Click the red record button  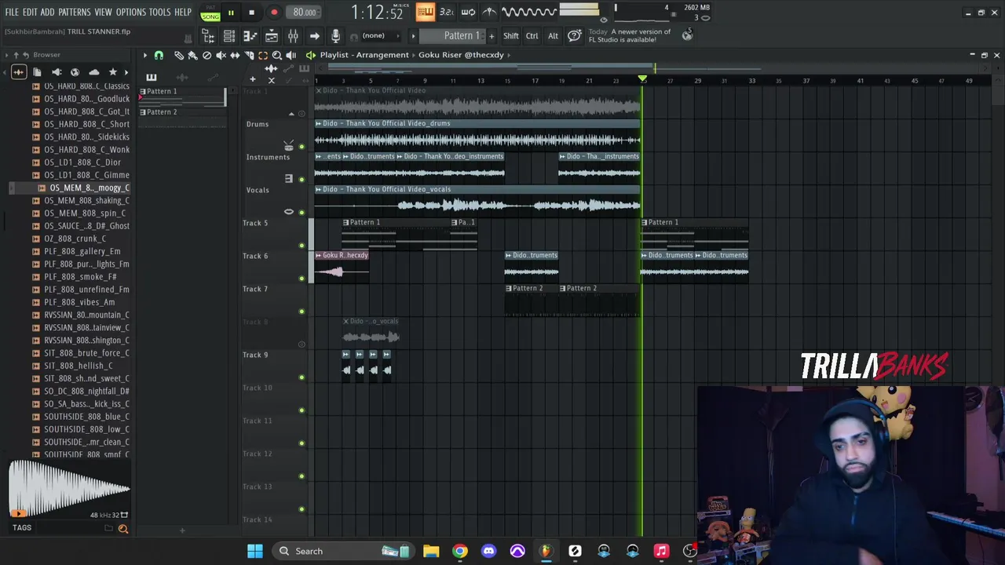click(274, 13)
